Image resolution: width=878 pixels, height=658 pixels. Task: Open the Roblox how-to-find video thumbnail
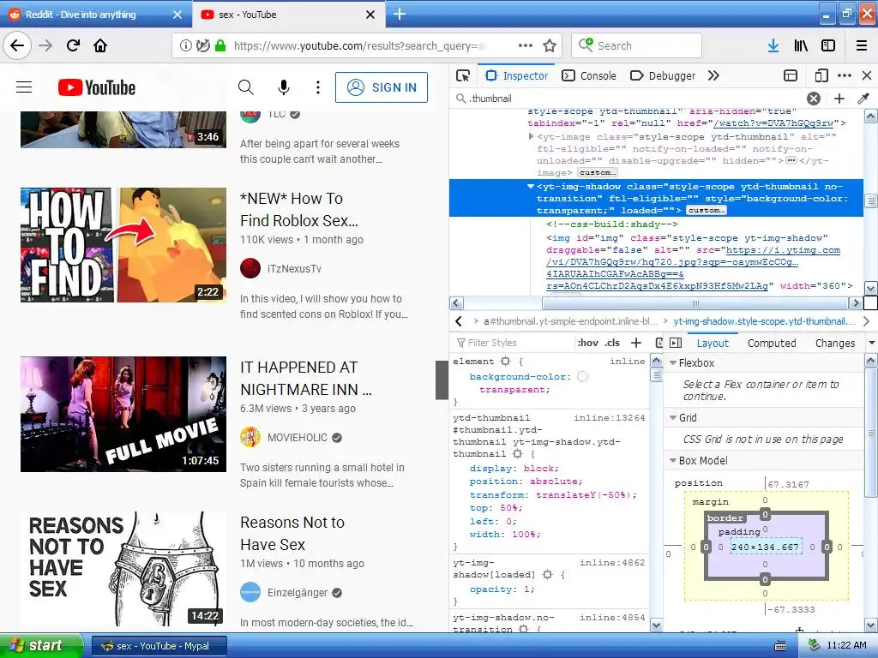tap(123, 245)
